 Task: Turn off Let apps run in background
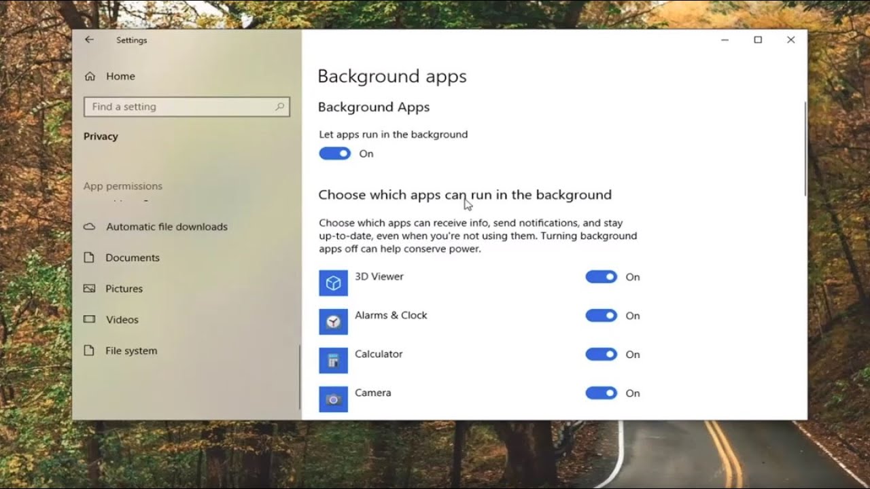[334, 153]
